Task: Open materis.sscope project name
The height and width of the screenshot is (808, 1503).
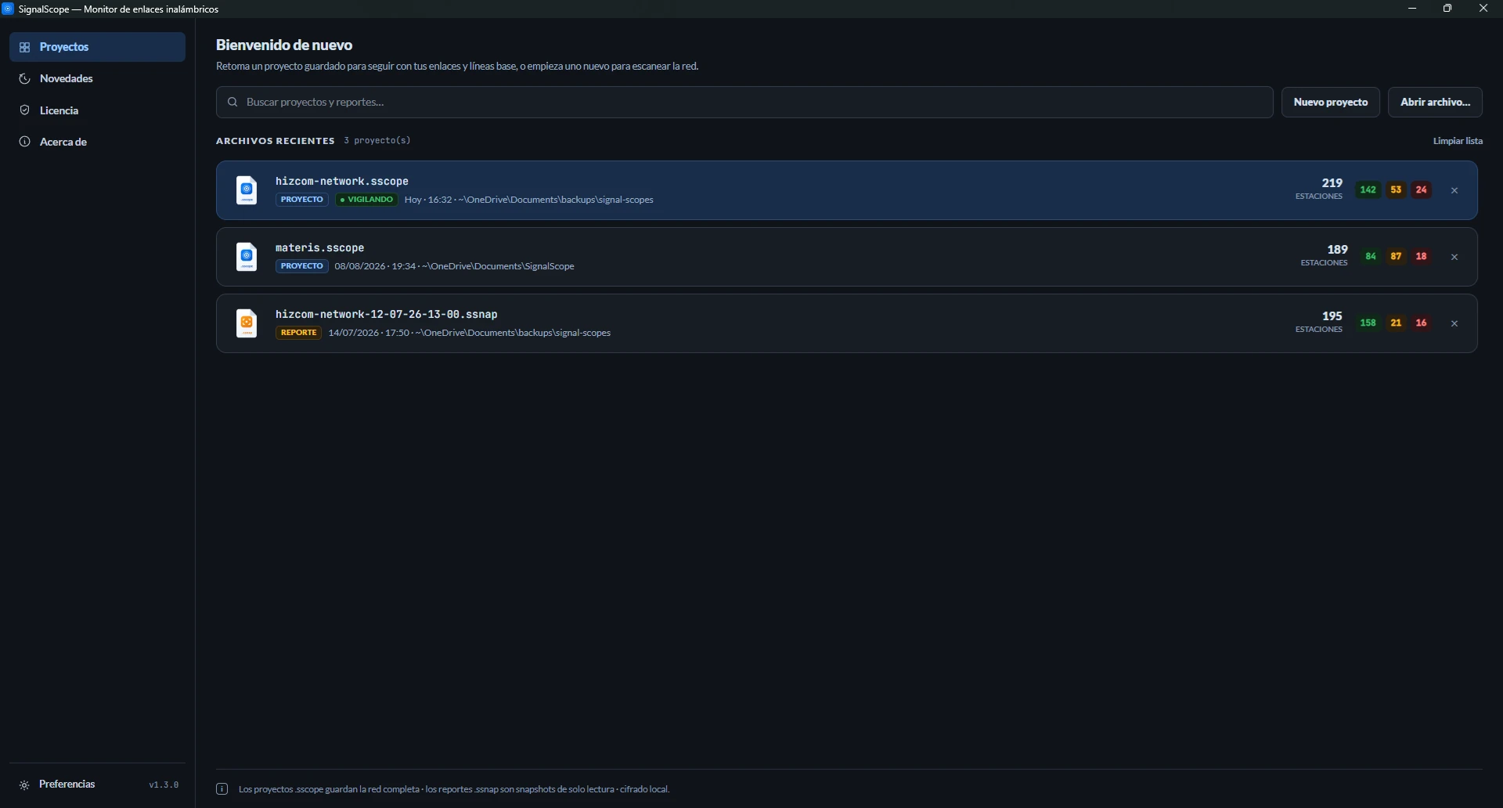Action: [320, 247]
